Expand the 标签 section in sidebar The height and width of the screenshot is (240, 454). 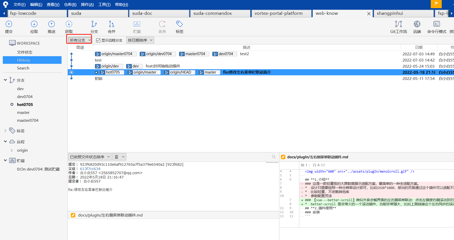pyautogui.click(x=5, y=130)
